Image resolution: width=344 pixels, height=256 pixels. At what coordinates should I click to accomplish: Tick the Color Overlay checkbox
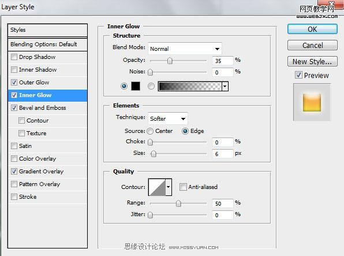tap(14, 159)
